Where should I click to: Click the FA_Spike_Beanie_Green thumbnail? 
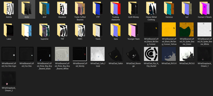(187, 30)
